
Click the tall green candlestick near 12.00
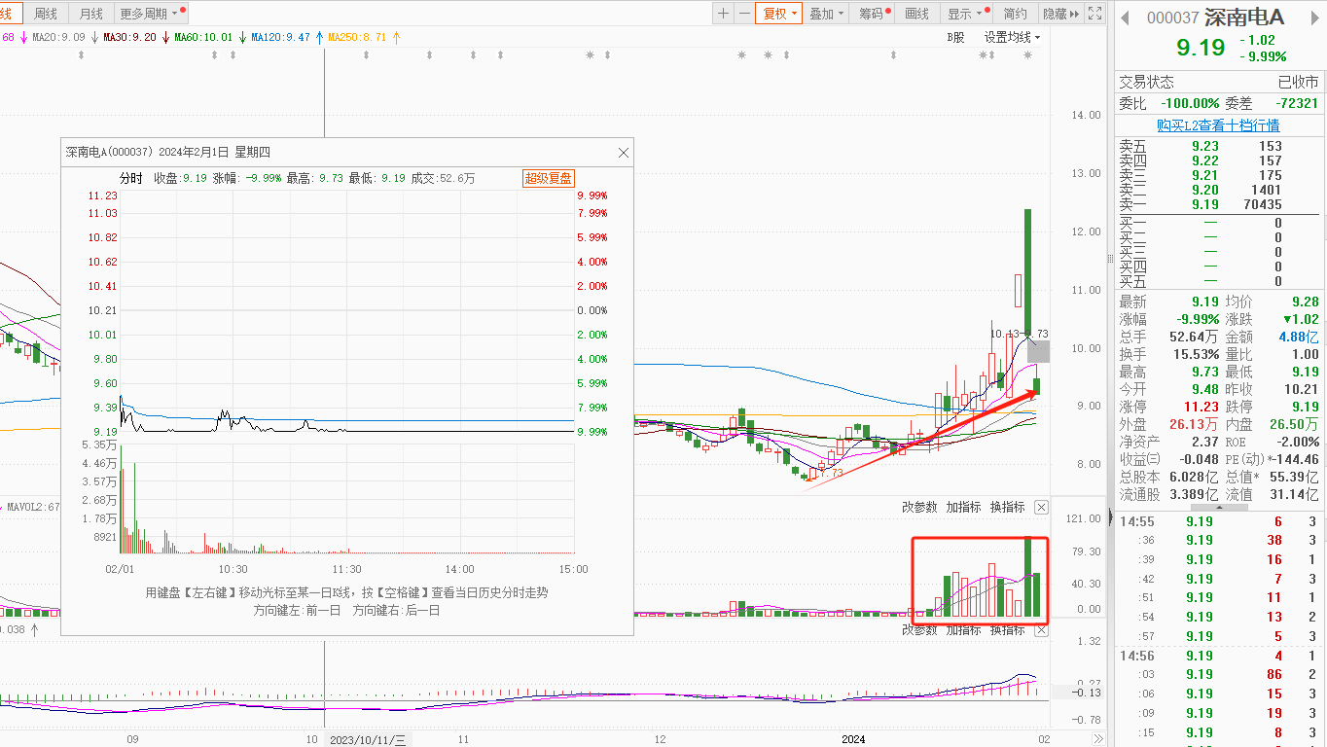click(x=1027, y=271)
